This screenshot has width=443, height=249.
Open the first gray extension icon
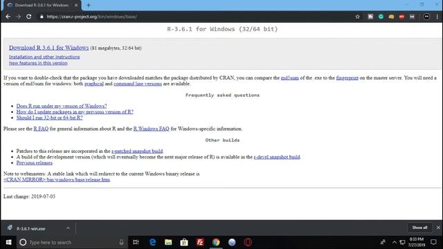tap(370, 17)
